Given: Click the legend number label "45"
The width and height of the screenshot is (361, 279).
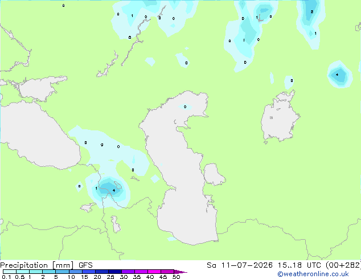Looking at the screenshot, I should coord(163,277).
